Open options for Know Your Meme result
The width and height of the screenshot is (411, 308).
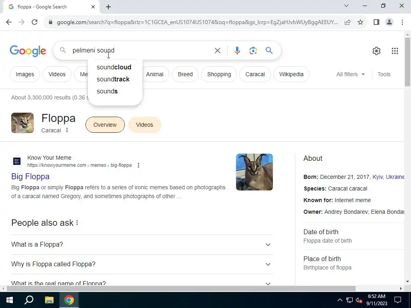(x=138, y=165)
